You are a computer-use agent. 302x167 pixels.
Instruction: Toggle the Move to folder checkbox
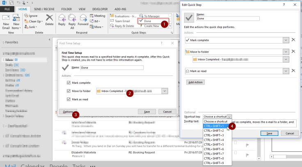[69, 91]
